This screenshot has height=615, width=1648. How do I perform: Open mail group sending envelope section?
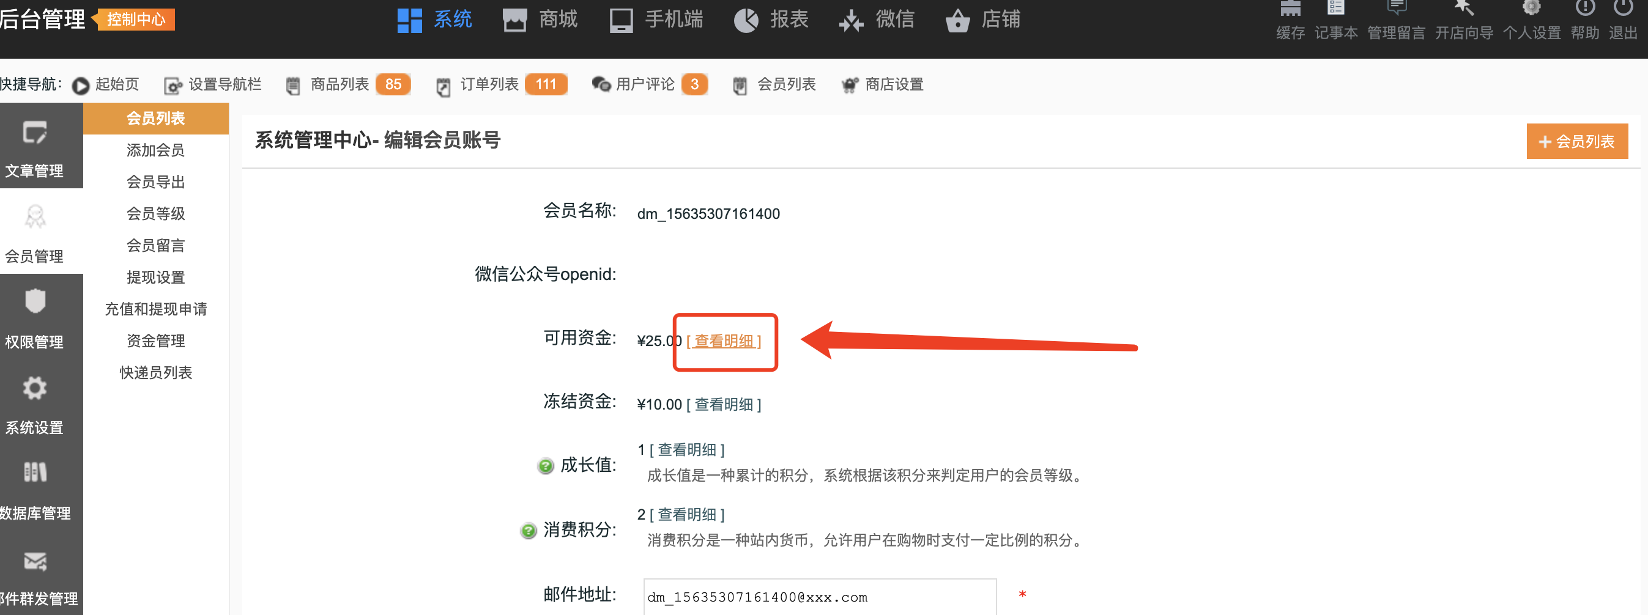(34, 576)
